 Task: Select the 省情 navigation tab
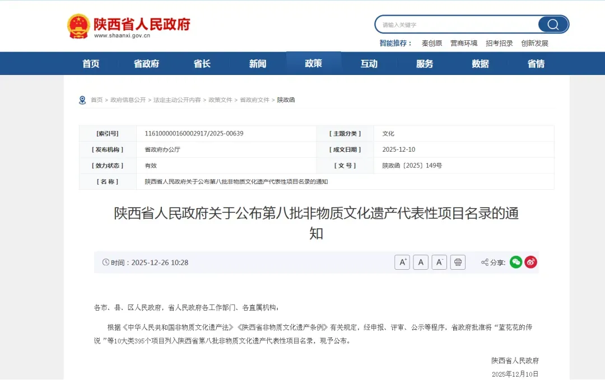click(x=536, y=64)
